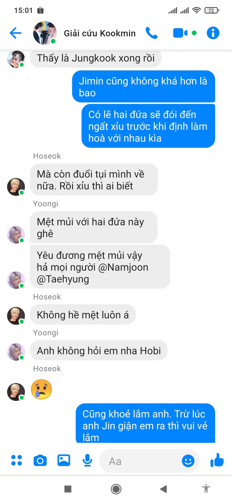
Task: Tap the microphone voice message icon
Action: (87, 460)
